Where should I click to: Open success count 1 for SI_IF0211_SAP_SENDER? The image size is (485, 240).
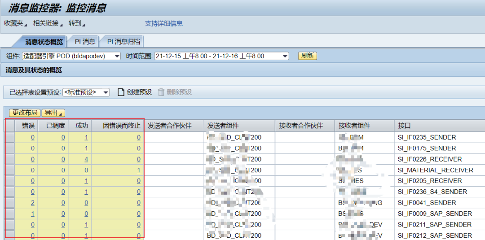point(86,225)
